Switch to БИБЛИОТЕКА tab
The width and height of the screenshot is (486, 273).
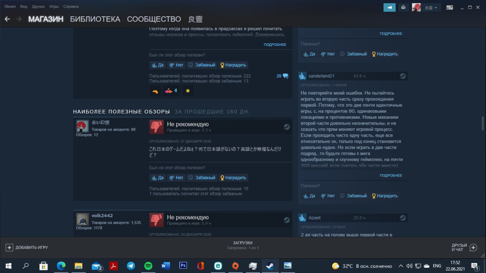[95, 19]
